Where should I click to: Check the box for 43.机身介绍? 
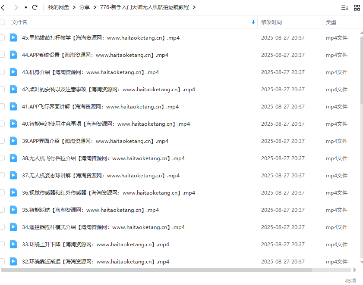2,72
